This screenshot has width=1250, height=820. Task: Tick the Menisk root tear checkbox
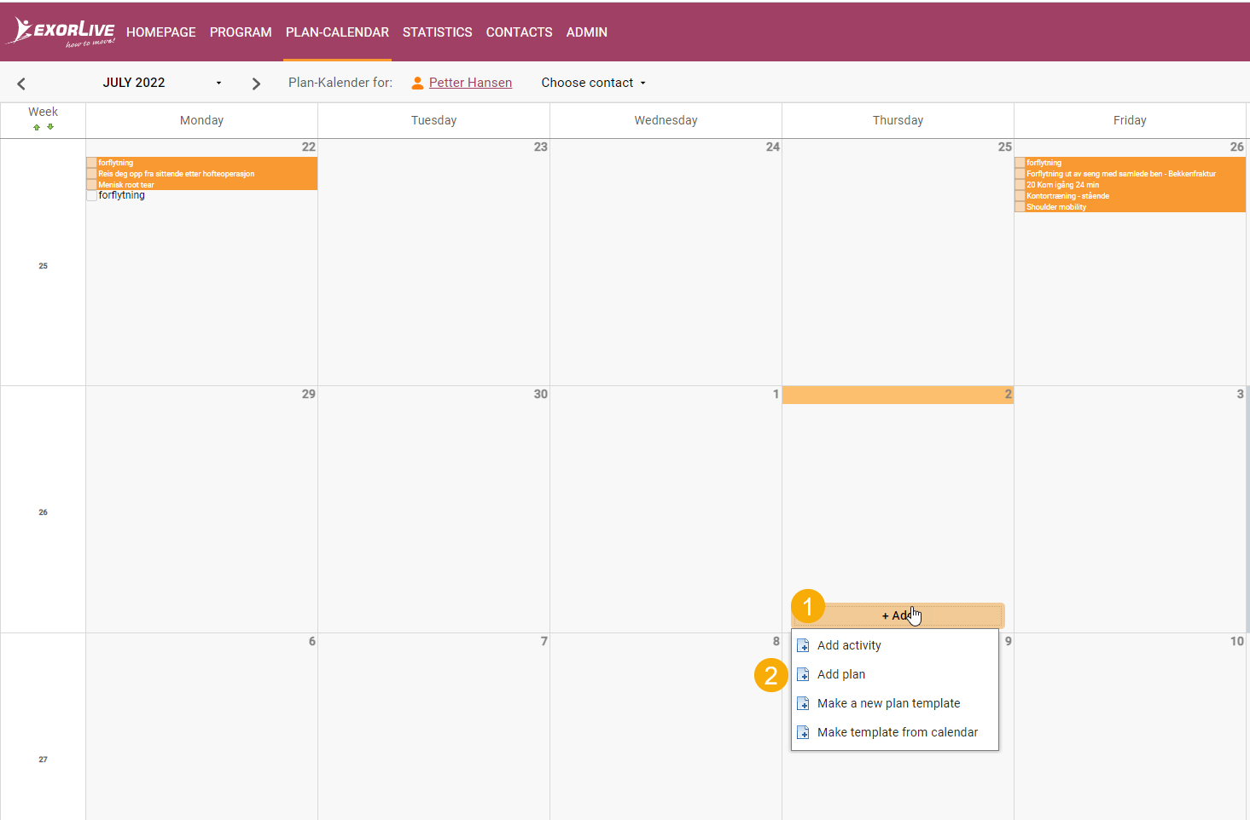pyautogui.click(x=91, y=185)
